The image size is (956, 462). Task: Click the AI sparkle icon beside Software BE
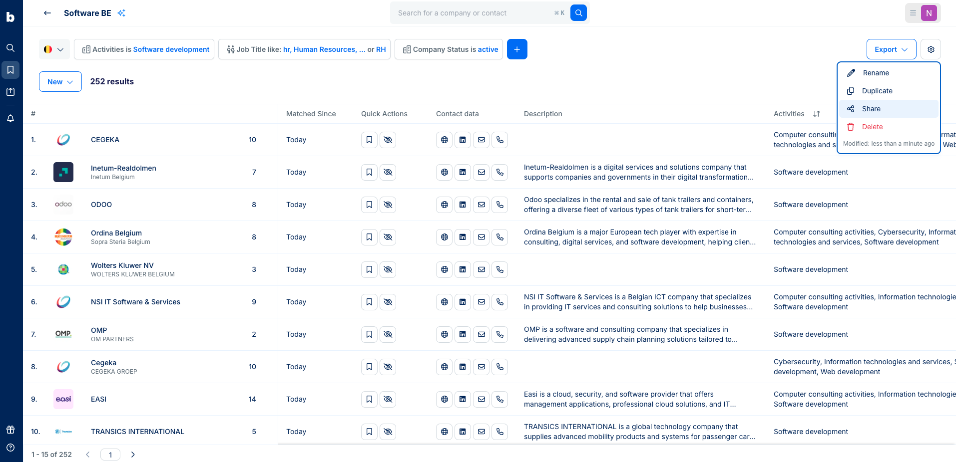coord(121,13)
